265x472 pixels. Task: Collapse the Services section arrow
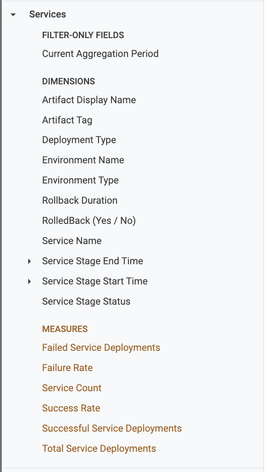pos(13,14)
